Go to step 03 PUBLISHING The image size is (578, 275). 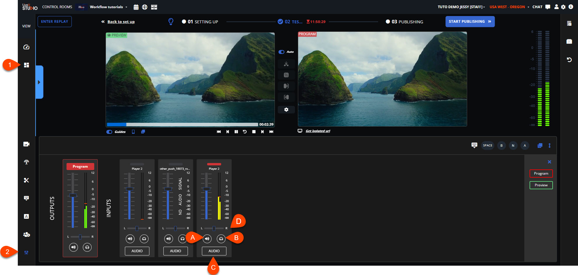coord(404,22)
